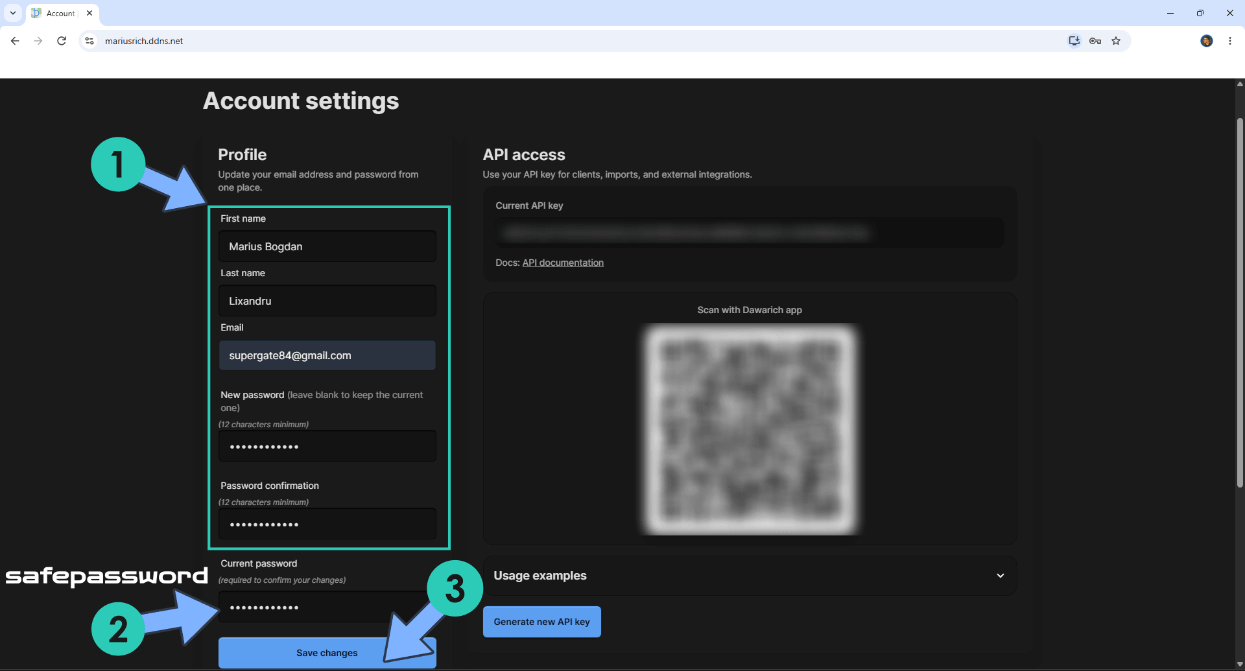Click the Profile heading
Viewport: 1245px width, 671px height.
(243, 155)
